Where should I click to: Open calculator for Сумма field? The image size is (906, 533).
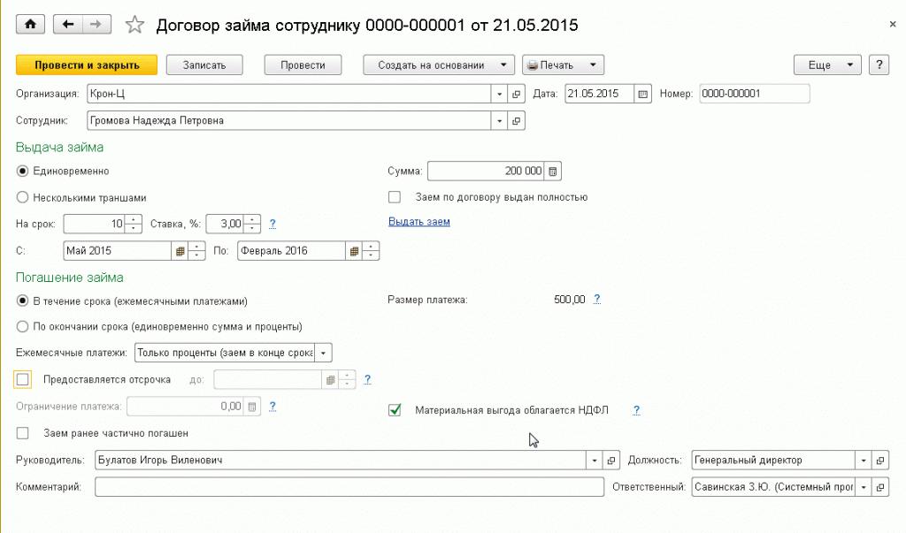(552, 171)
